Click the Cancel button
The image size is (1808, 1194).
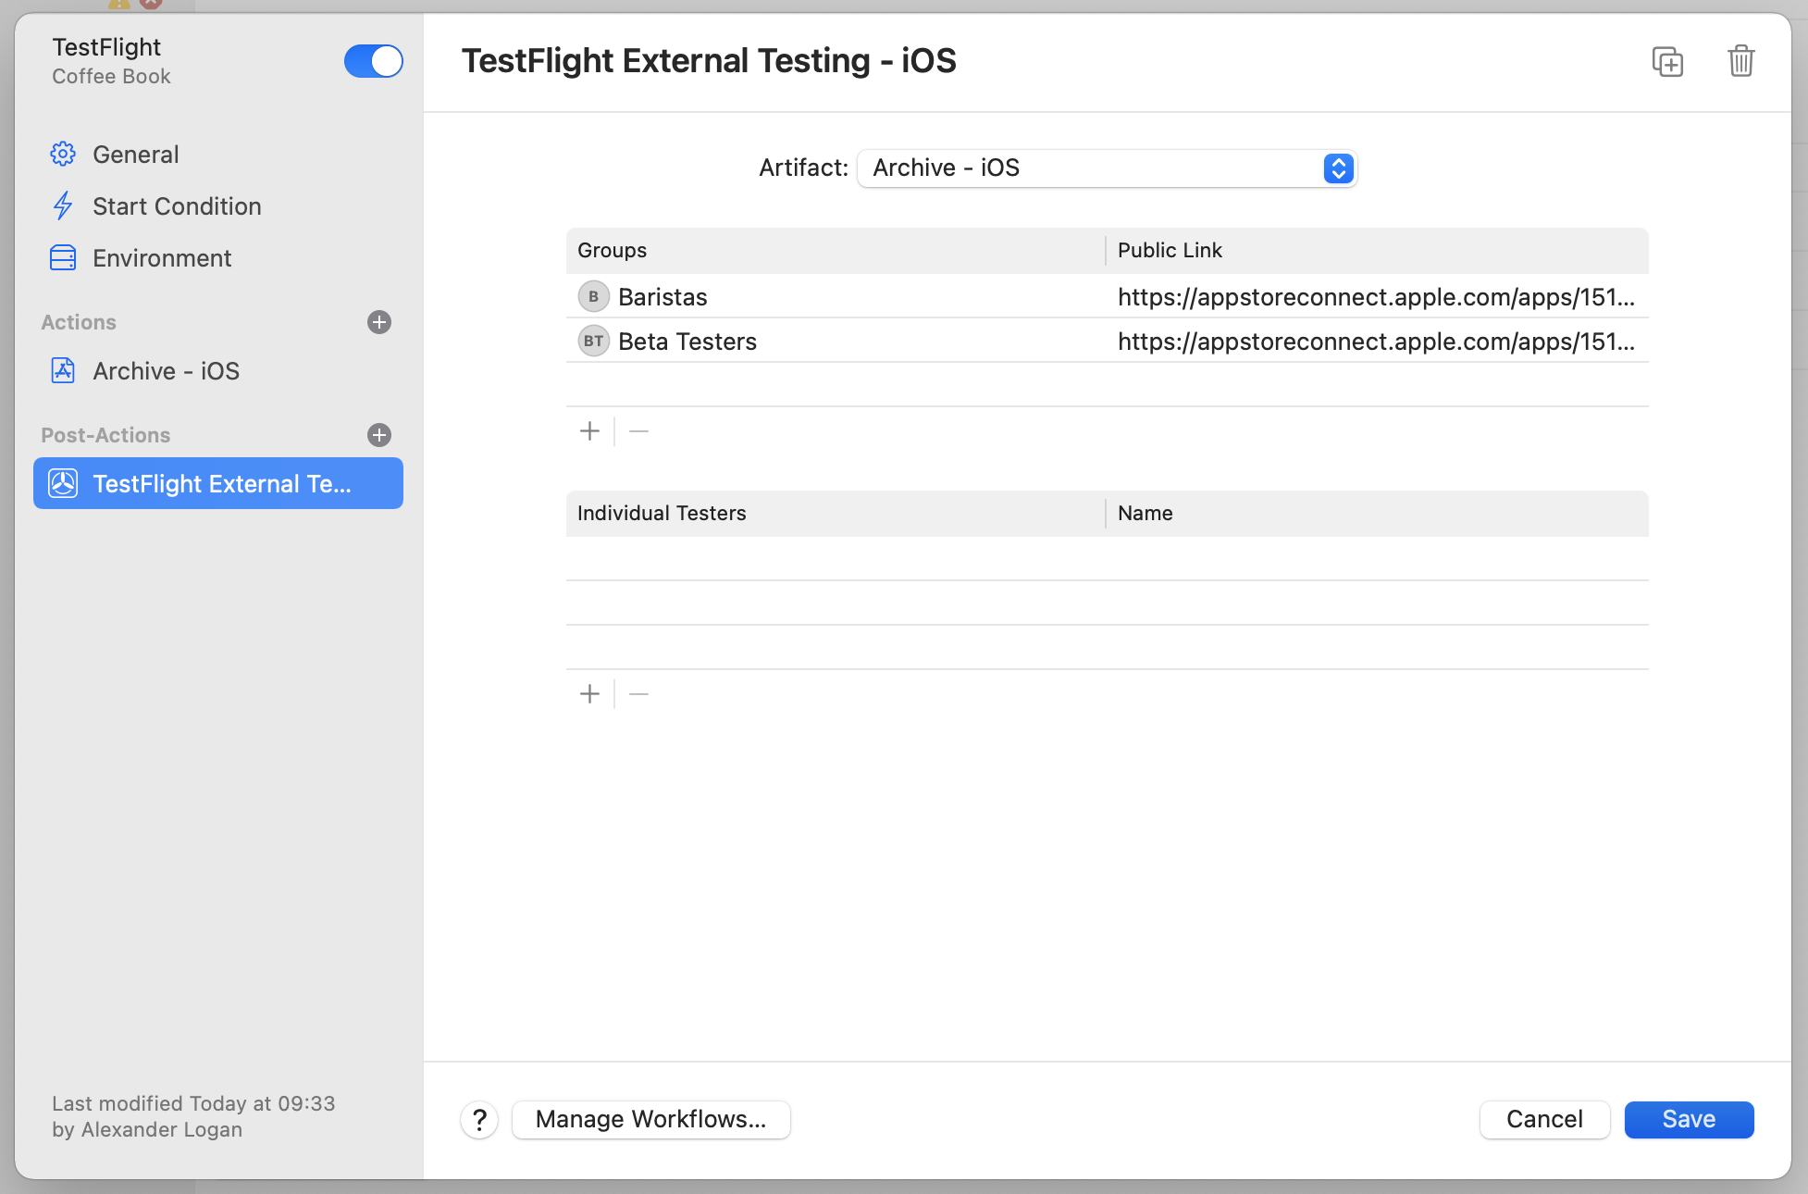(1544, 1120)
